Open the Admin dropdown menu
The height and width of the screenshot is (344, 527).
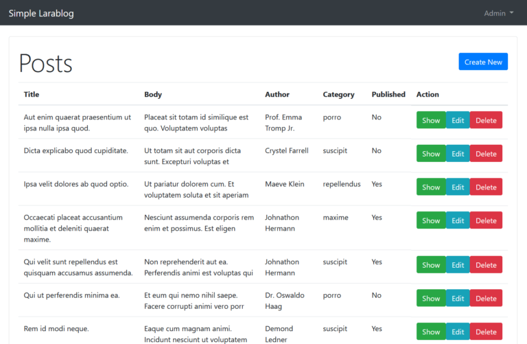click(x=498, y=14)
